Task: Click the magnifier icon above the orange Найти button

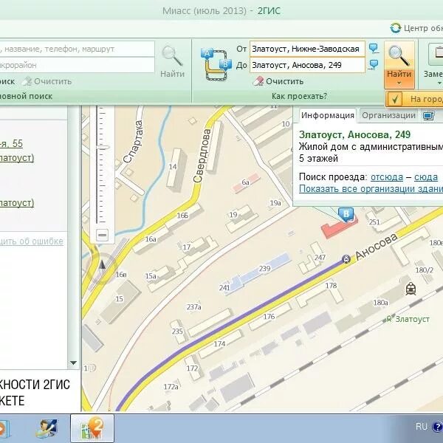Action: click(x=399, y=56)
